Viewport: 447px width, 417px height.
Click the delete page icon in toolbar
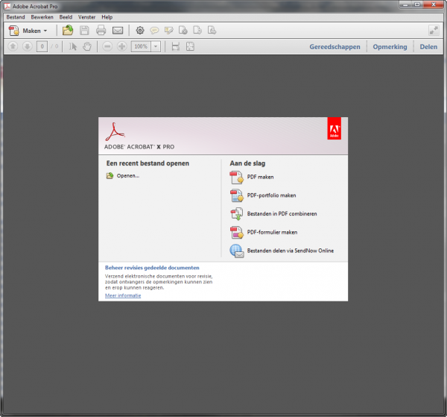point(183,31)
